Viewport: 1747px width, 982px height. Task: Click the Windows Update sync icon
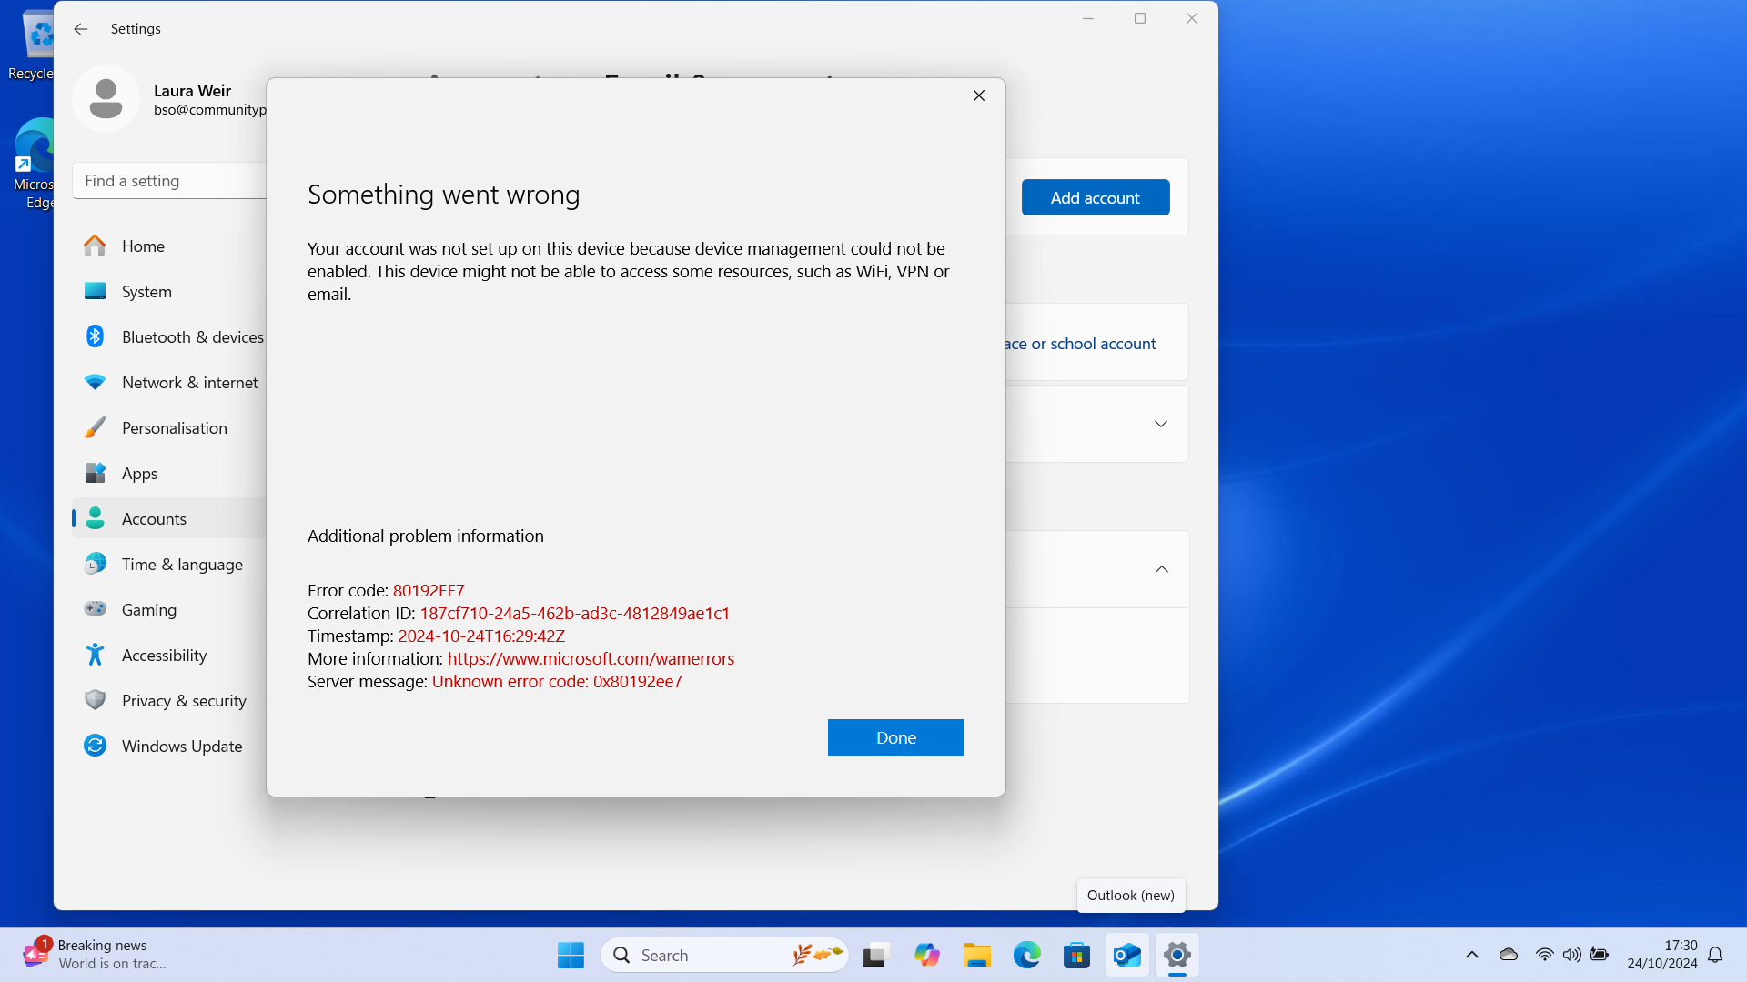point(95,746)
